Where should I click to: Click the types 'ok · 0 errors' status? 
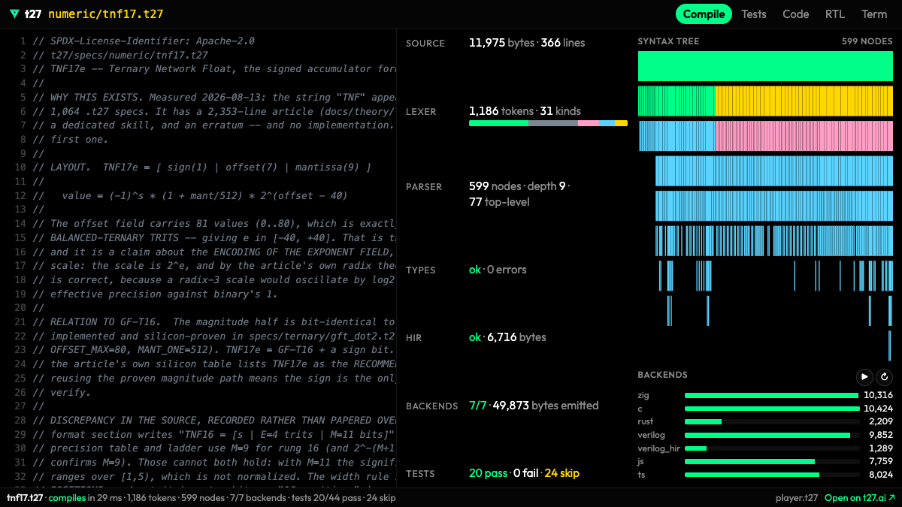[498, 270]
